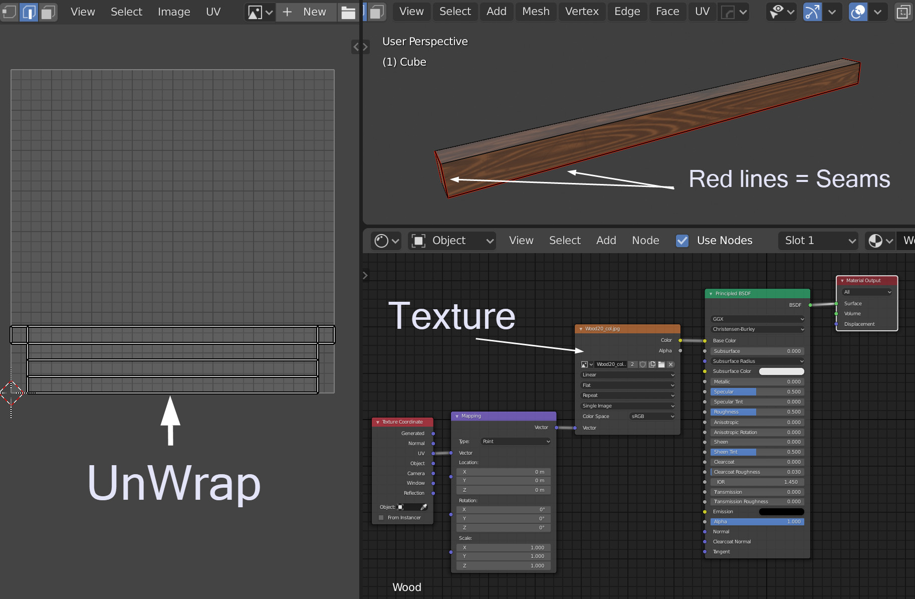Open Subsurface Color swatch
915x599 pixels.
coord(782,371)
